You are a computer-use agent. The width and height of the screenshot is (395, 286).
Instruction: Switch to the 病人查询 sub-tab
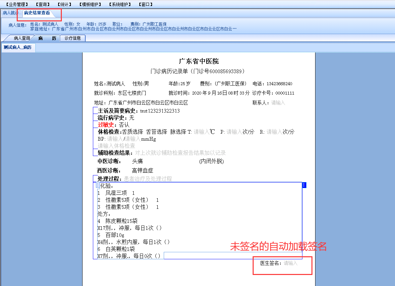point(22,38)
